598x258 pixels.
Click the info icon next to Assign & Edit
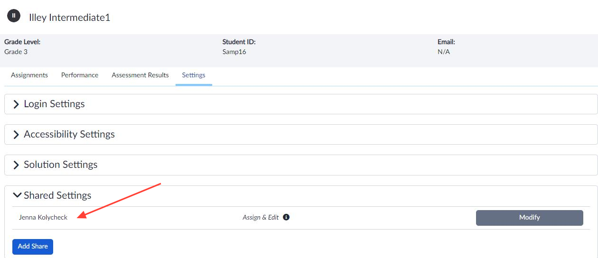(286, 217)
